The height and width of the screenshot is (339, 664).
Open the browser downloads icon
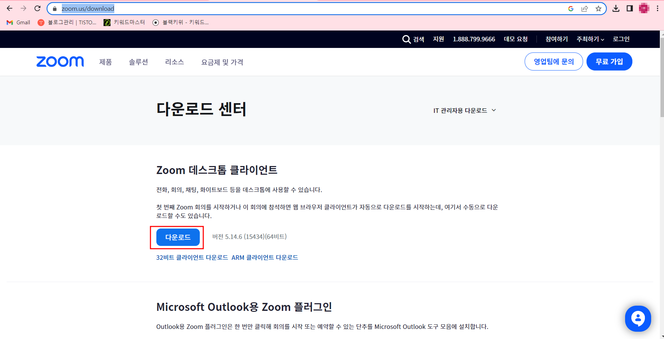pyautogui.click(x=616, y=8)
